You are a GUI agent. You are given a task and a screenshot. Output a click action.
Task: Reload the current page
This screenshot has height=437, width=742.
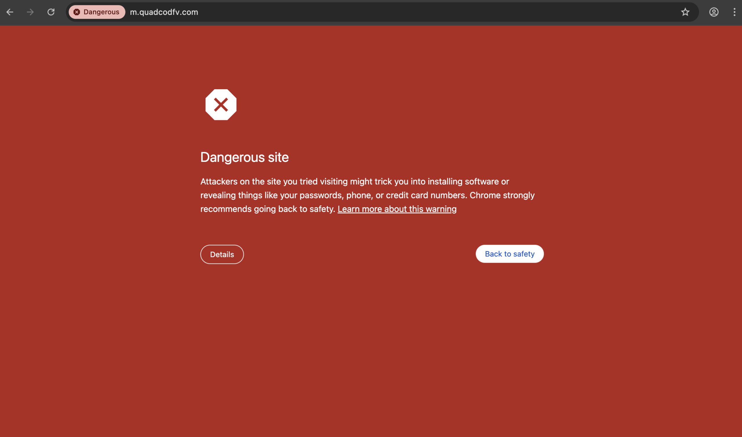51,12
